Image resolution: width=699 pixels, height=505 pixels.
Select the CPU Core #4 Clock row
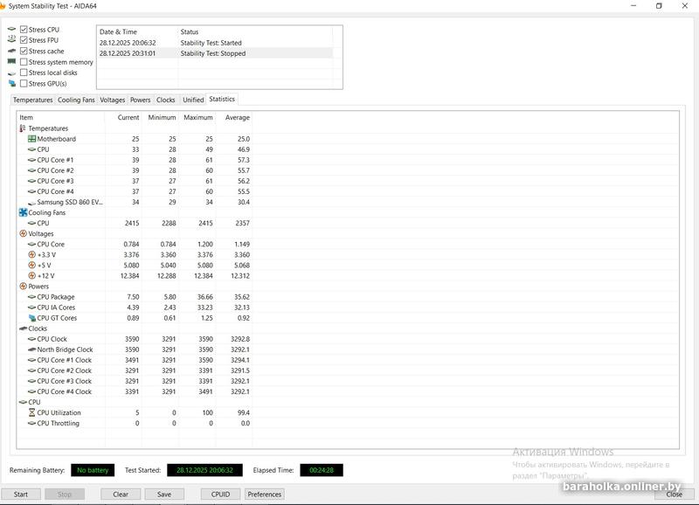135,391
